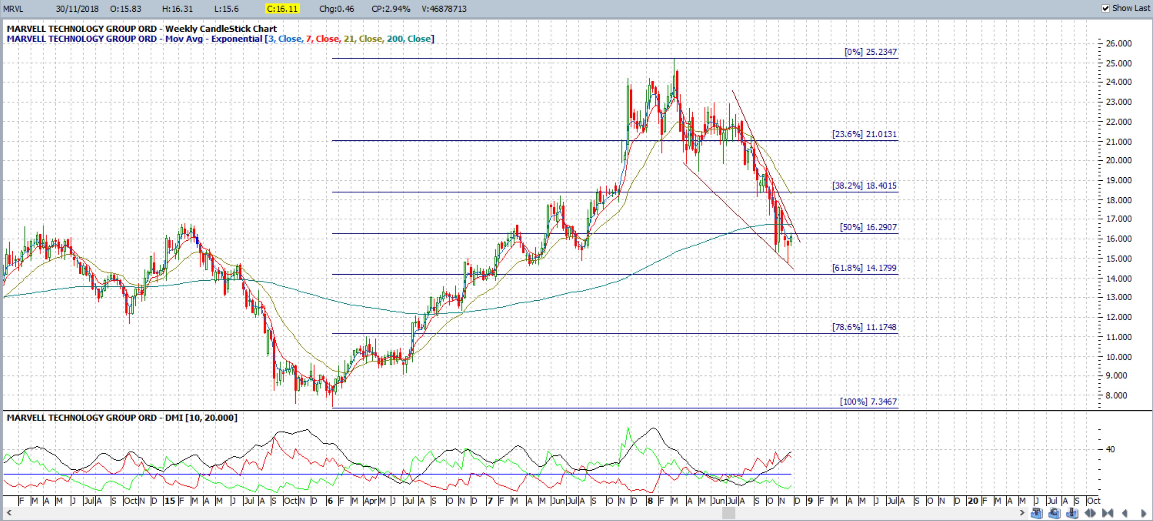
Task: Step chart back with left triangle
Action: [x=1124, y=513]
